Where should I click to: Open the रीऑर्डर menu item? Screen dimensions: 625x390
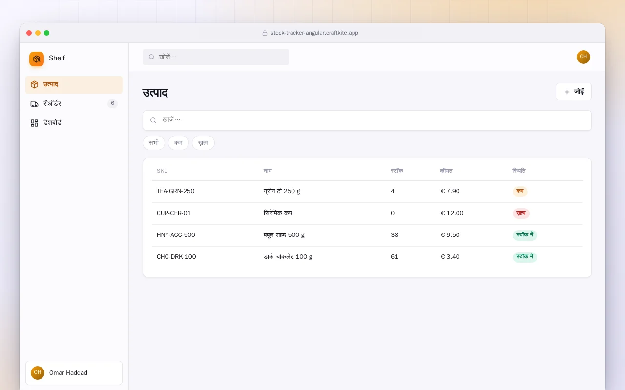pos(74,104)
